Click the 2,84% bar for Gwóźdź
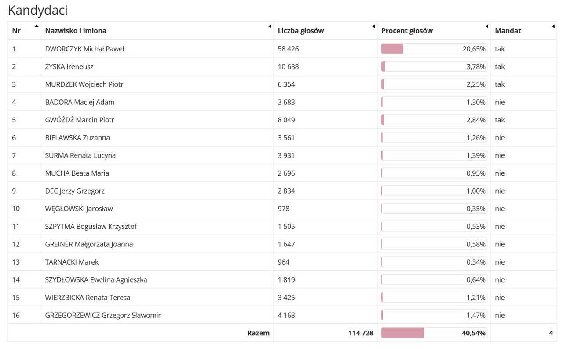The width and height of the screenshot is (563, 349). click(x=434, y=120)
